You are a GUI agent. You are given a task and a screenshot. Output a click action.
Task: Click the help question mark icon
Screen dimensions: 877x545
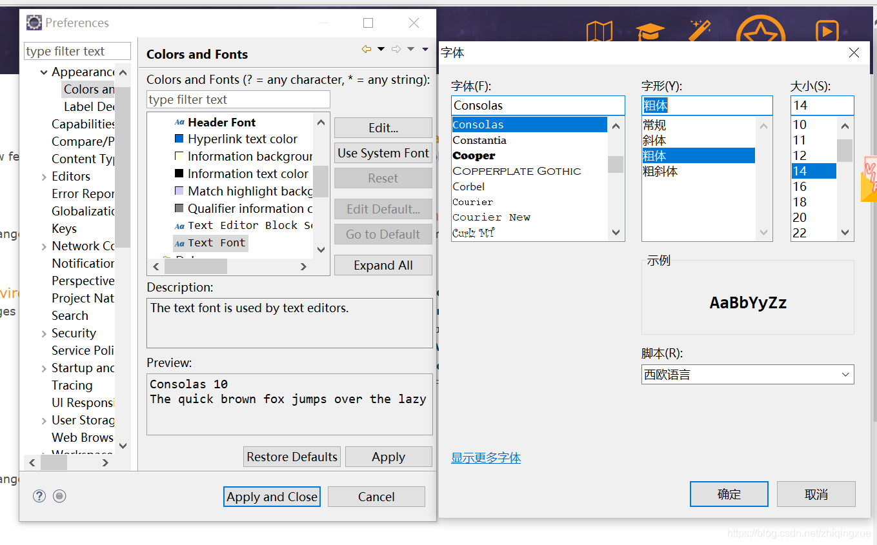(x=39, y=496)
